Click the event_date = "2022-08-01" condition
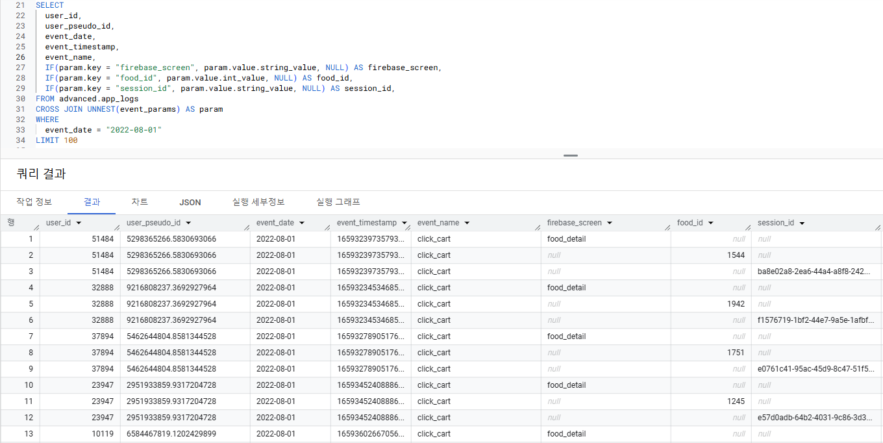Screen dimensions: 883x443 click(x=103, y=130)
